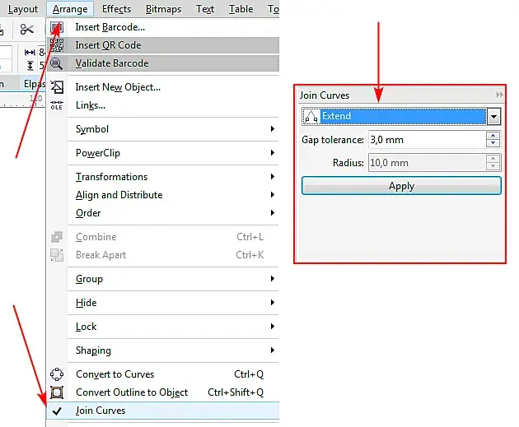Select Join Curves menu item
Image resolution: width=519 pixels, height=427 pixels.
click(163, 411)
